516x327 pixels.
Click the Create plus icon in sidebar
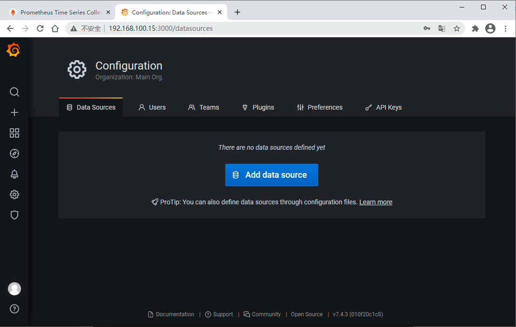pyautogui.click(x=14, y=112)
